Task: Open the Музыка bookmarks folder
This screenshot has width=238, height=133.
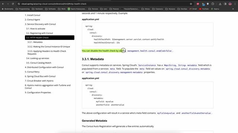Action: tap(170, 9)
